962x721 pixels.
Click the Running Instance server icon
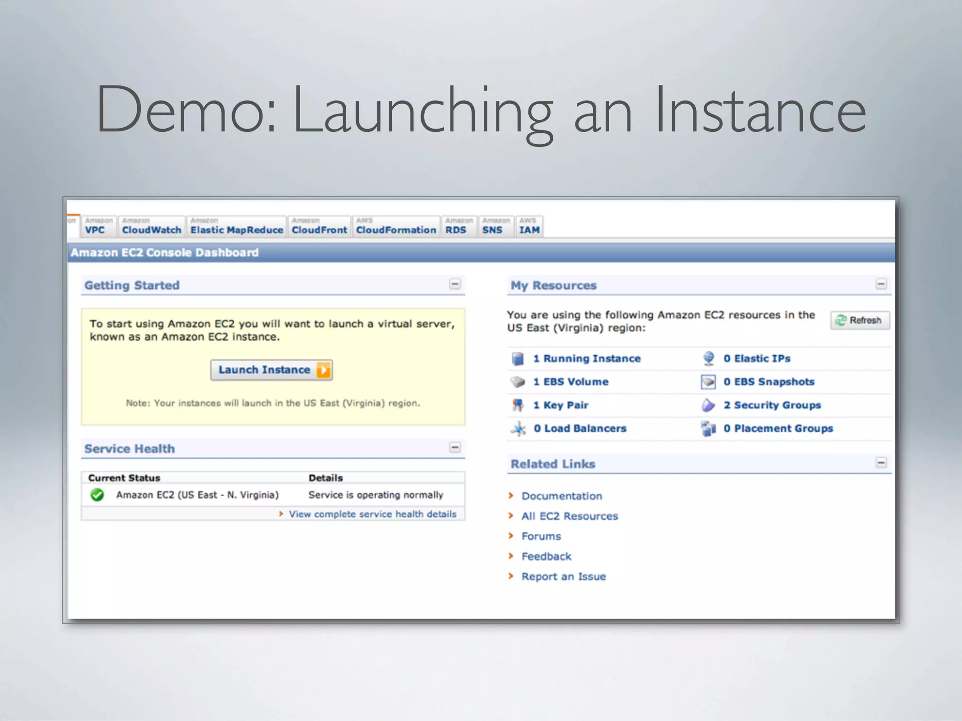click(x=518, y=359)
